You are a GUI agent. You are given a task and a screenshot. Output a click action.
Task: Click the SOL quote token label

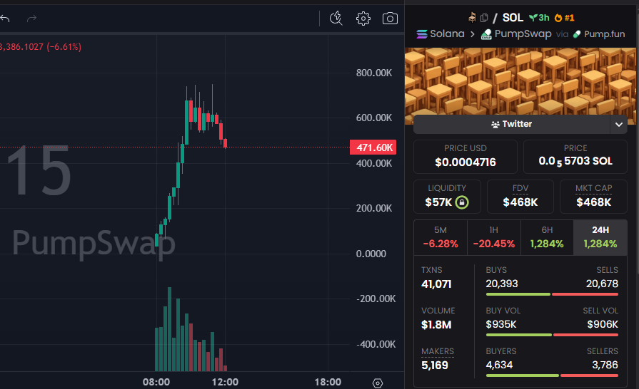(513, 18)
